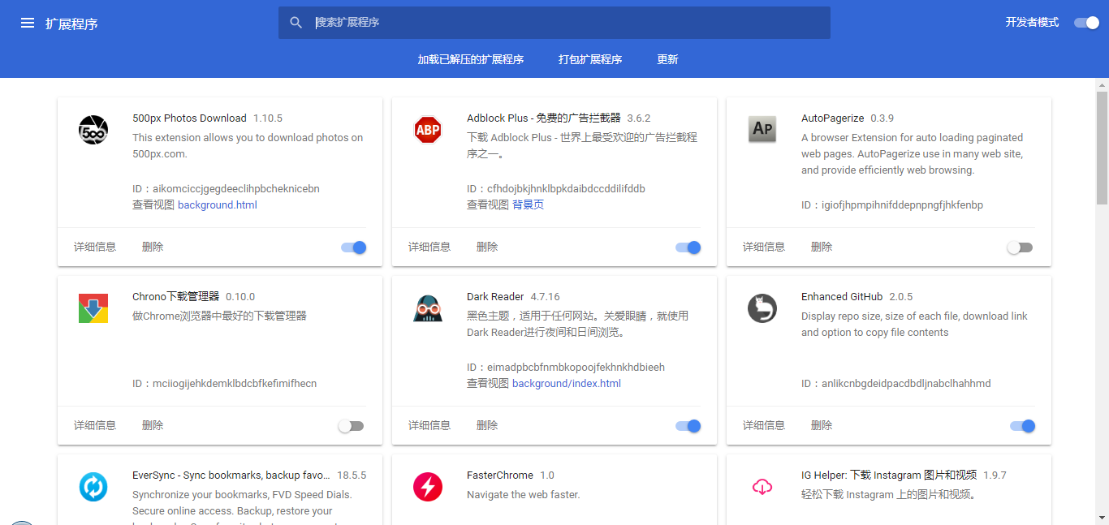Click Adblock Plus extension title text
This screenshot has height=525, width=1109.
point(543,118)
